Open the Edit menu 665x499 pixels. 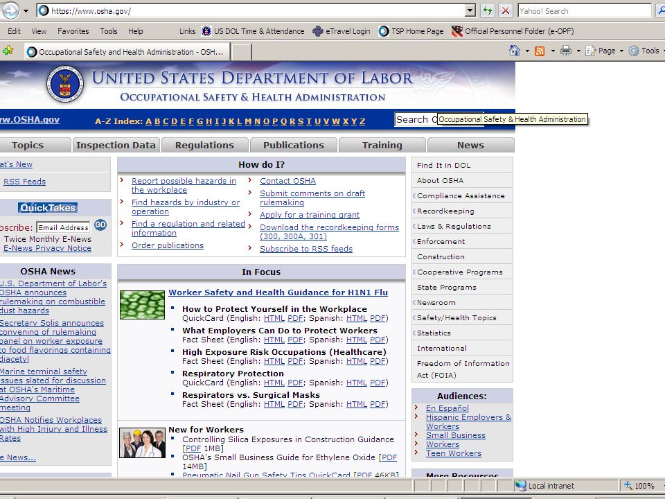pyautogui.click(x=14, y=31)
